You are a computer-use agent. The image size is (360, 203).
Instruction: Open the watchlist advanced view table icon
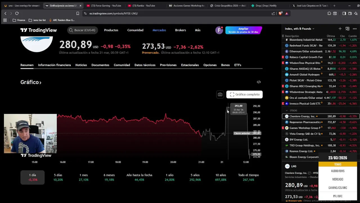tap(347, 28)
